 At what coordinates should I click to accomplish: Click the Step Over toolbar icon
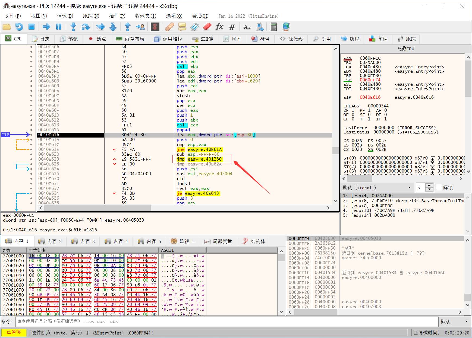point(86,27)
